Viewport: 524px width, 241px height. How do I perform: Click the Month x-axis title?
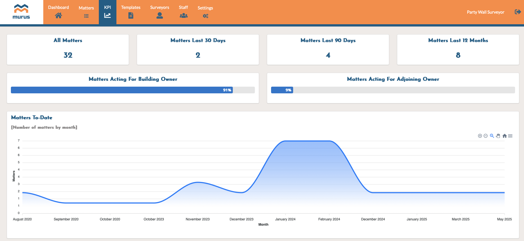point(263,225)
